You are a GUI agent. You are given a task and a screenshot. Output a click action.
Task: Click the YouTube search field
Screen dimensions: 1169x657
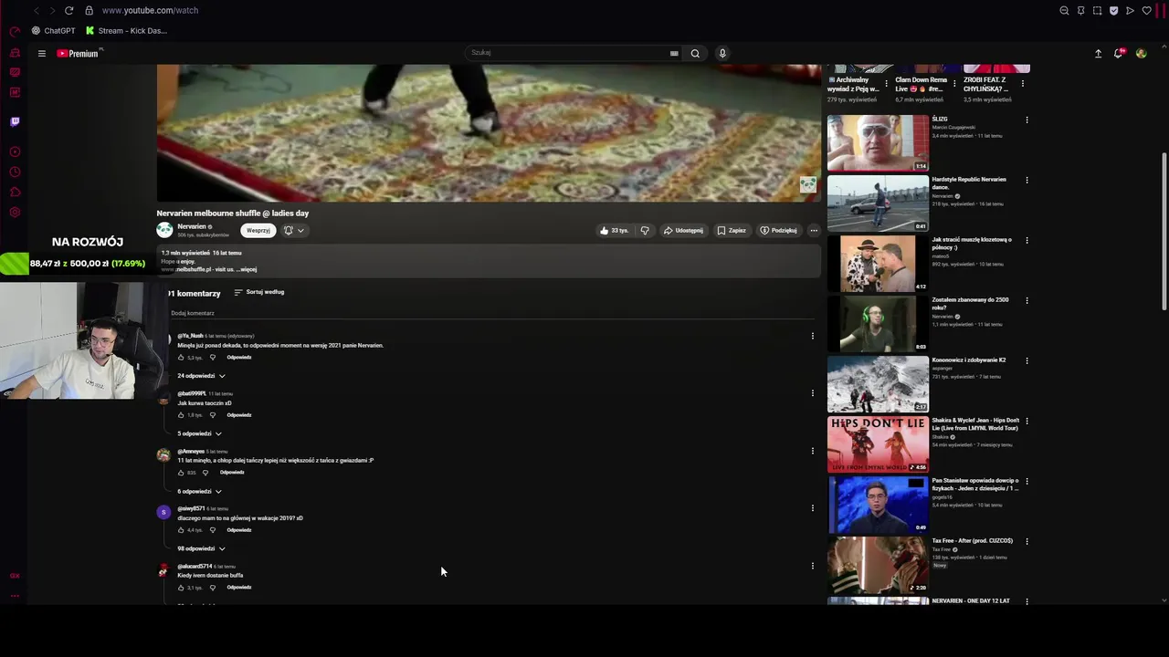[x=566, y=53]
